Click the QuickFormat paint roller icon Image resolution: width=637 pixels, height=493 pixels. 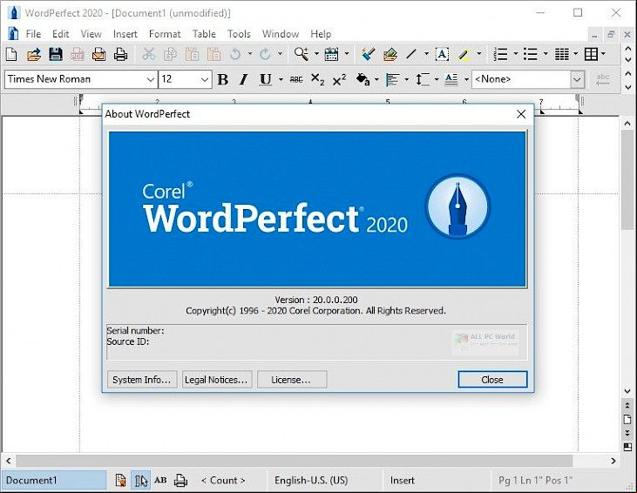368,54
